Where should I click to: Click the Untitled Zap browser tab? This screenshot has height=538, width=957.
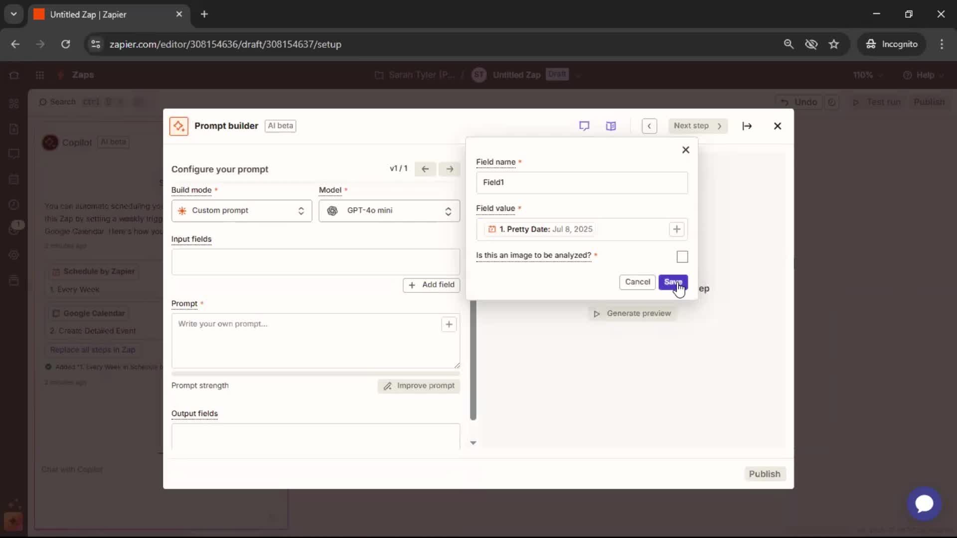pos(109,14)
